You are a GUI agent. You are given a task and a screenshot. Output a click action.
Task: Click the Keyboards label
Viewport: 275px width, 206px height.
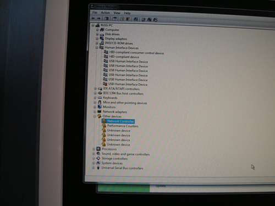pos(110,98)
